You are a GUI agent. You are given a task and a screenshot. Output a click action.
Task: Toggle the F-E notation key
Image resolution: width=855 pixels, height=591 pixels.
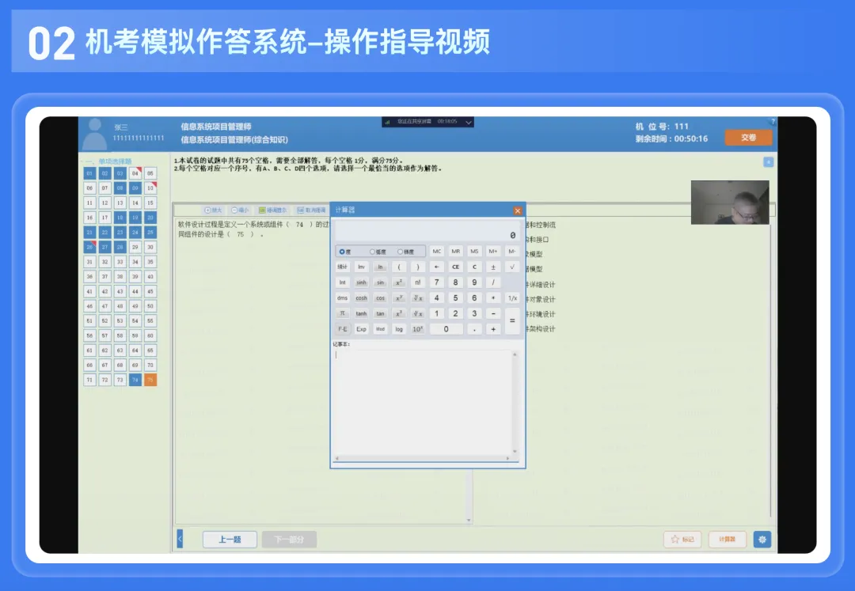pyautogui.click(x=343, y=329)
